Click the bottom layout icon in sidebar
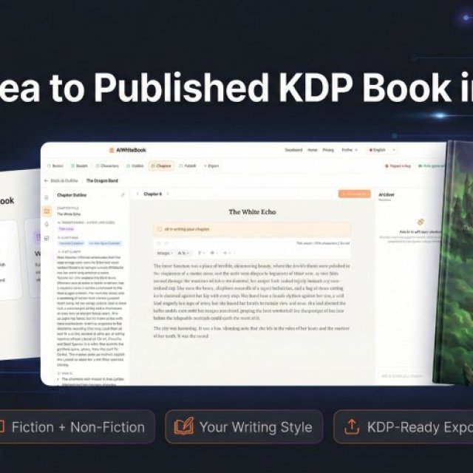 (x=47, y=237)
